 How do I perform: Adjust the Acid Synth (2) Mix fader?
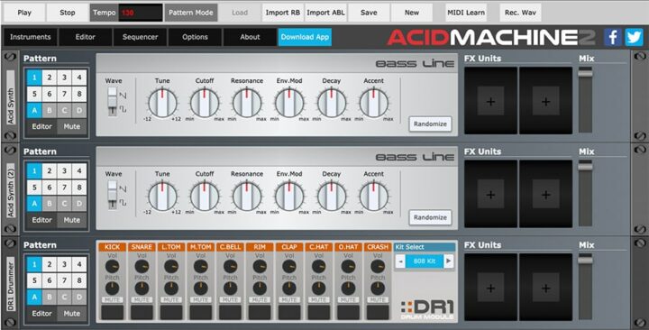(585, 167)
